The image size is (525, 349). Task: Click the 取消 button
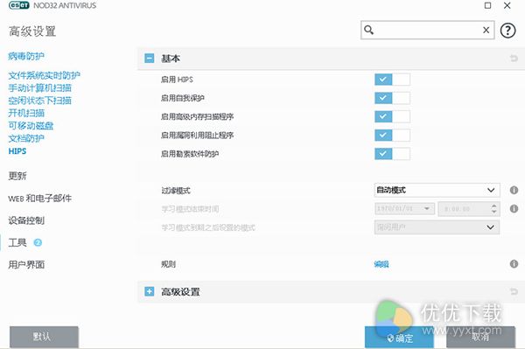480,337
